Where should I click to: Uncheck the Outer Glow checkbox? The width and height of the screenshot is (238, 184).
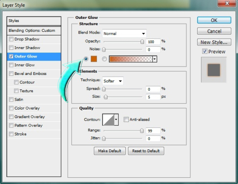click(x=11, y=57)
